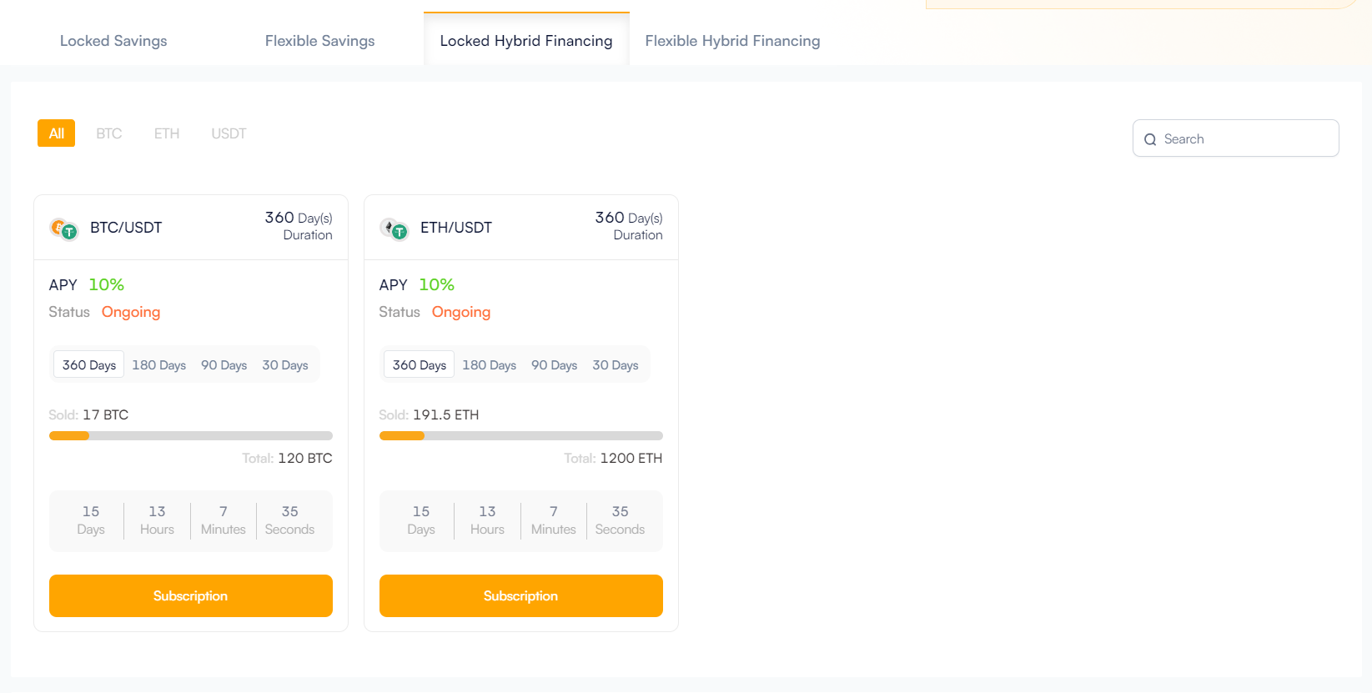Select 30 Days option on ETH/USDT card

pyautogui.click(x=615, y=365)
